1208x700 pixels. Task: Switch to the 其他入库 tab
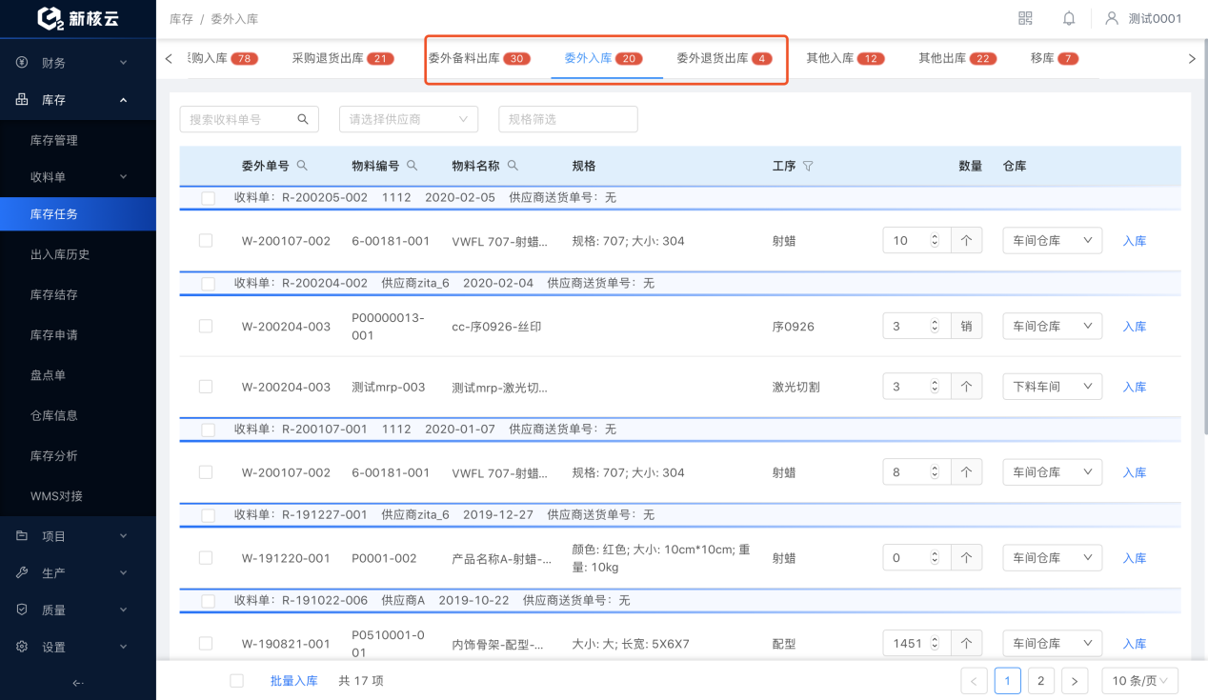point(845,58)
